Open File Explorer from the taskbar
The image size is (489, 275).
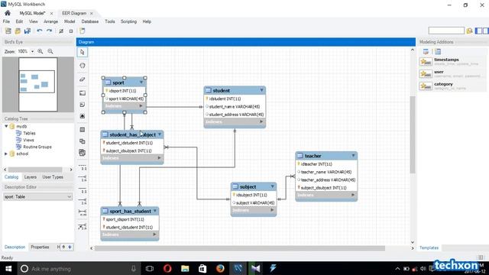(x=185, y=268)
